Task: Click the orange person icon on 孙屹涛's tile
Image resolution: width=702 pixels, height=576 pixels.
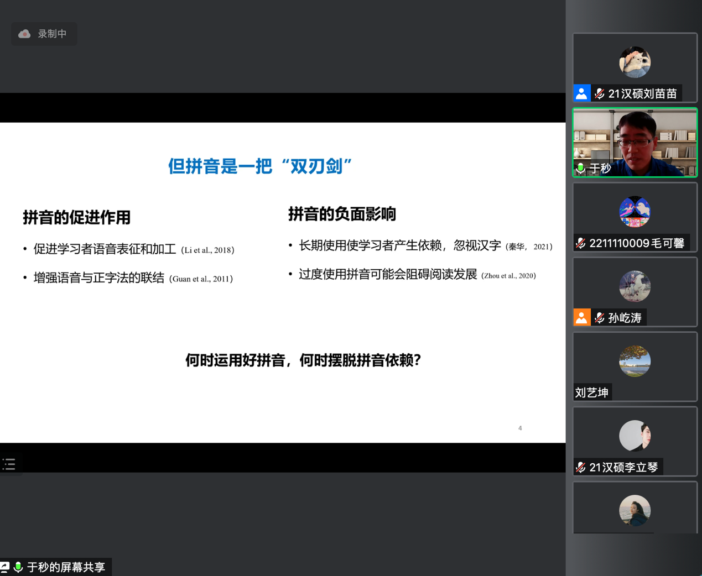Action: tap(581, 318)
